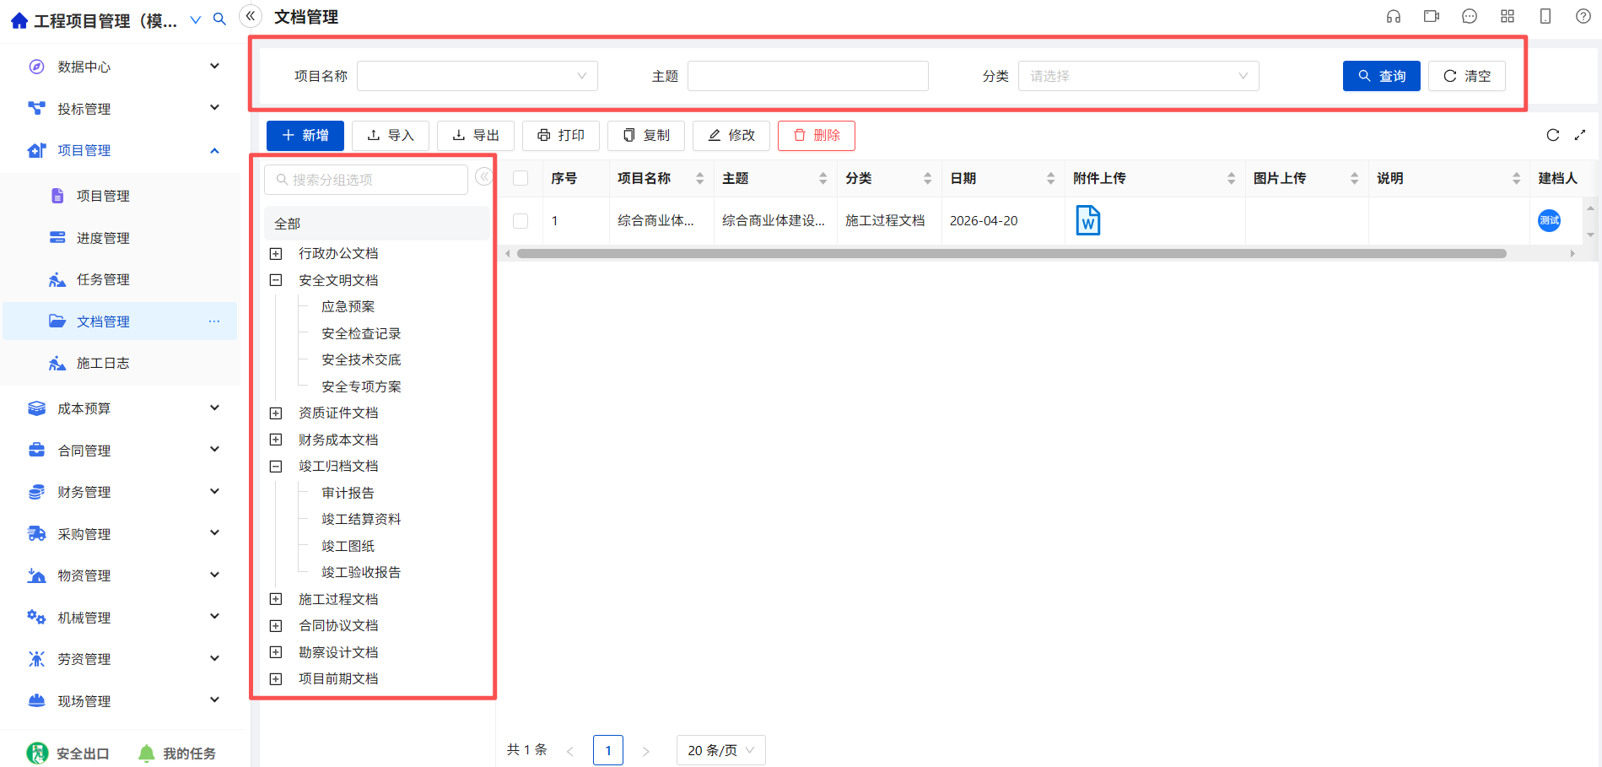Select 竣工图纸 tree item
The image size is (1602, 767).
coord(348,546)
